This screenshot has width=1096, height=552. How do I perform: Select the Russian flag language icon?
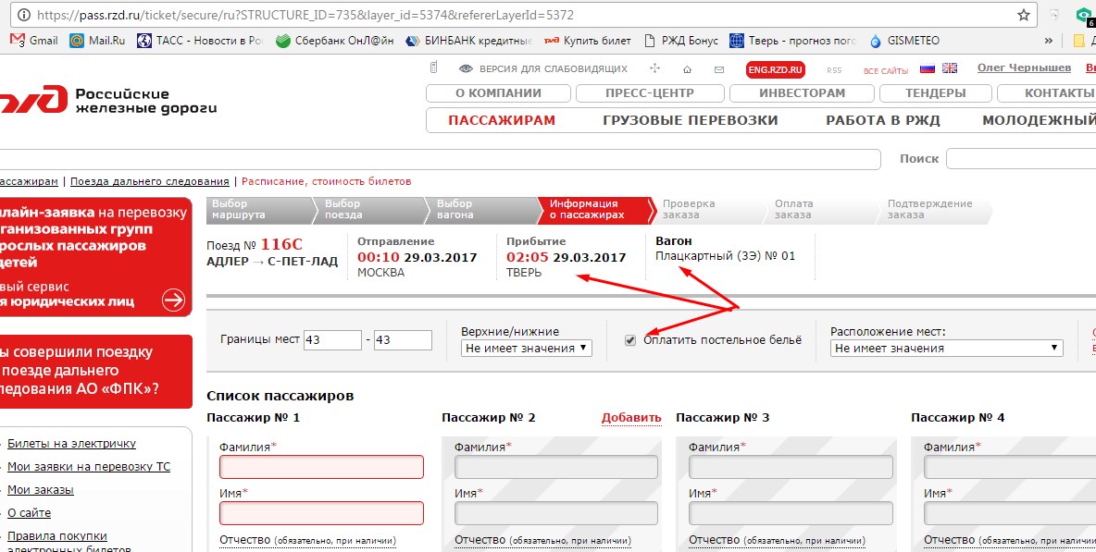pyautogui.click(x=927, y=68)
